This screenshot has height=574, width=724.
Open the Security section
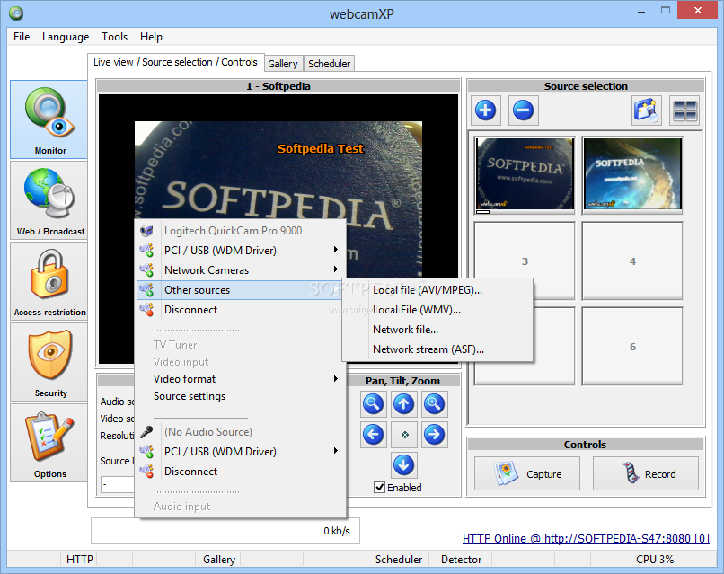point(49,362)
